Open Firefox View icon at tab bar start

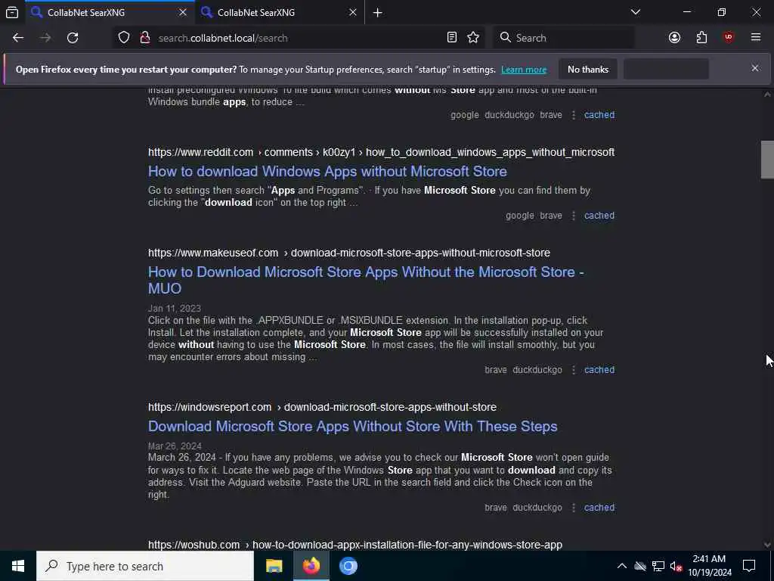point(12,12)
